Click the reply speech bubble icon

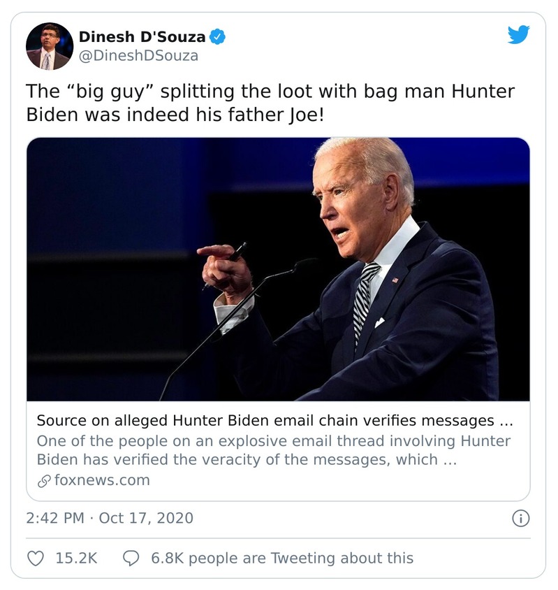click(x=131, y=558)
